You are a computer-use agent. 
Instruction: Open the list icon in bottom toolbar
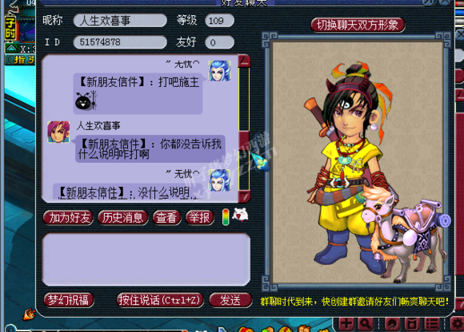pyautogui.click(x=432, y=324)
